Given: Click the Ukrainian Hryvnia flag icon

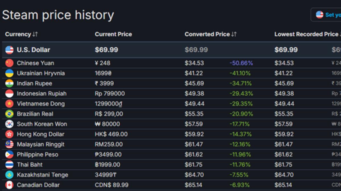Looking at the screenshot, I should [9, 73].
